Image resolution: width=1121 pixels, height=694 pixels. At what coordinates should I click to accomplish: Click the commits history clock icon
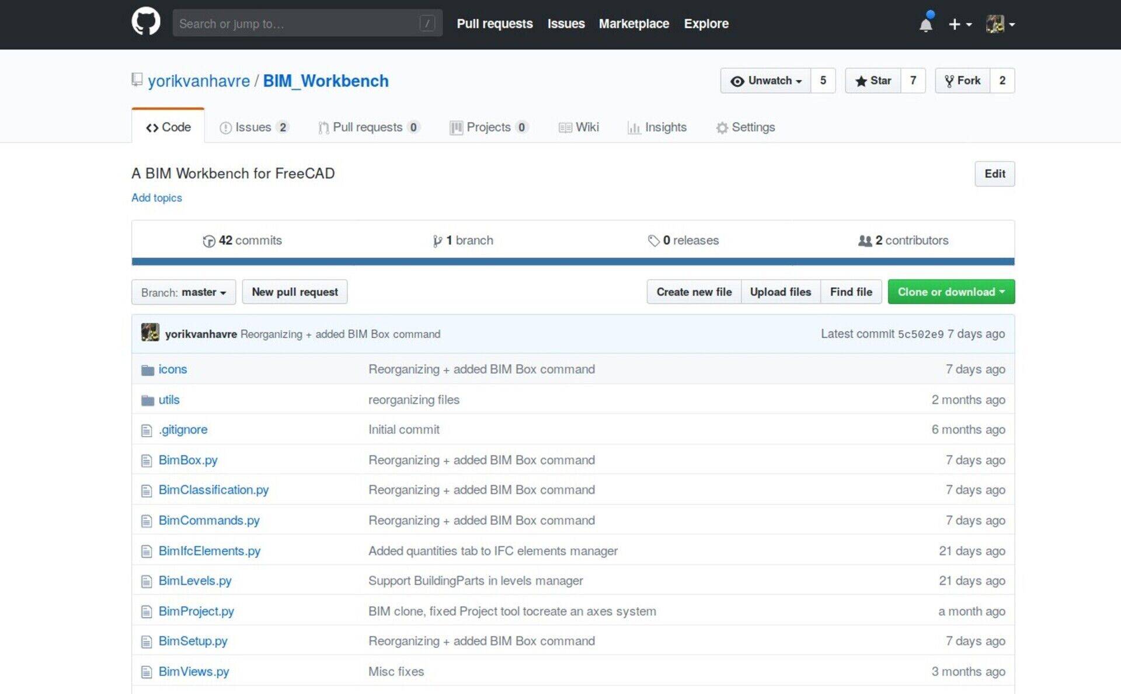[208, 241]
